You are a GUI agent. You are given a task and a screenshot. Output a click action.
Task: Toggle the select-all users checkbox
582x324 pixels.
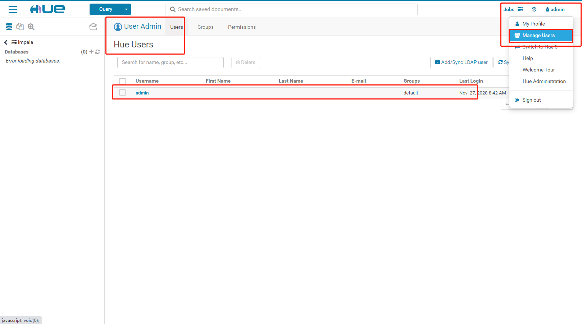click(123, 81)
